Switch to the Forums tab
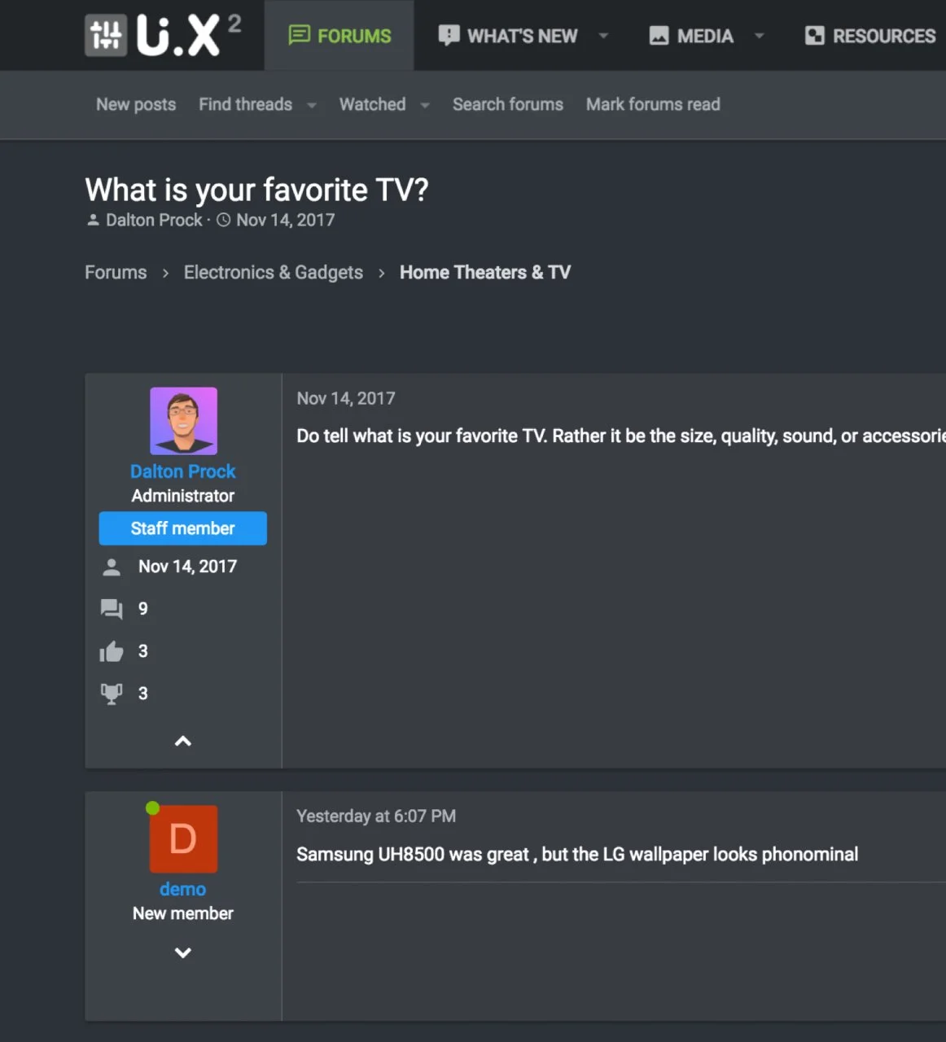This screenshot has height=1042, width=946. [339, 36]
